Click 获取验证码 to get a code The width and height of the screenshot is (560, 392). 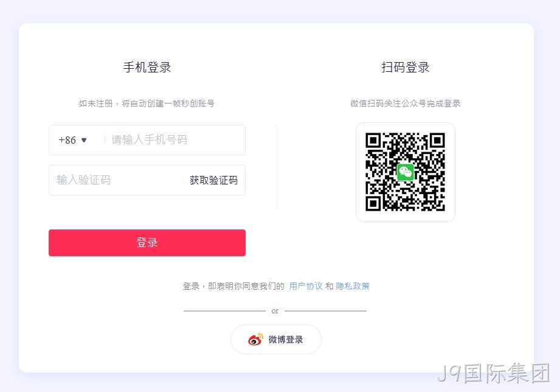pos(213,180)
